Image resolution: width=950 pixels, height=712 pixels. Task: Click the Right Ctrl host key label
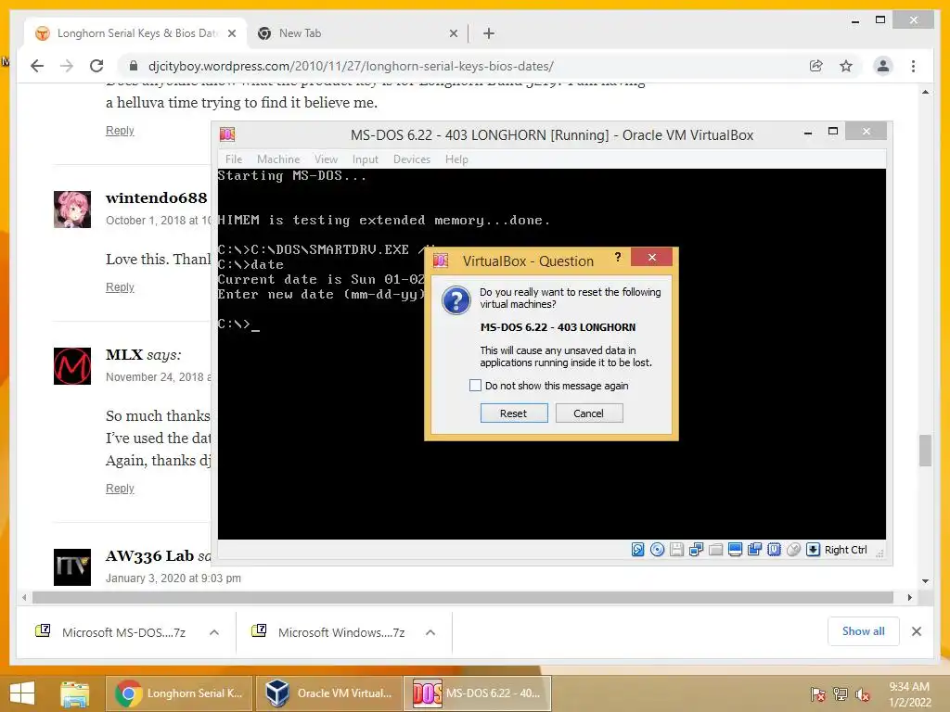[x=845, y=550]
